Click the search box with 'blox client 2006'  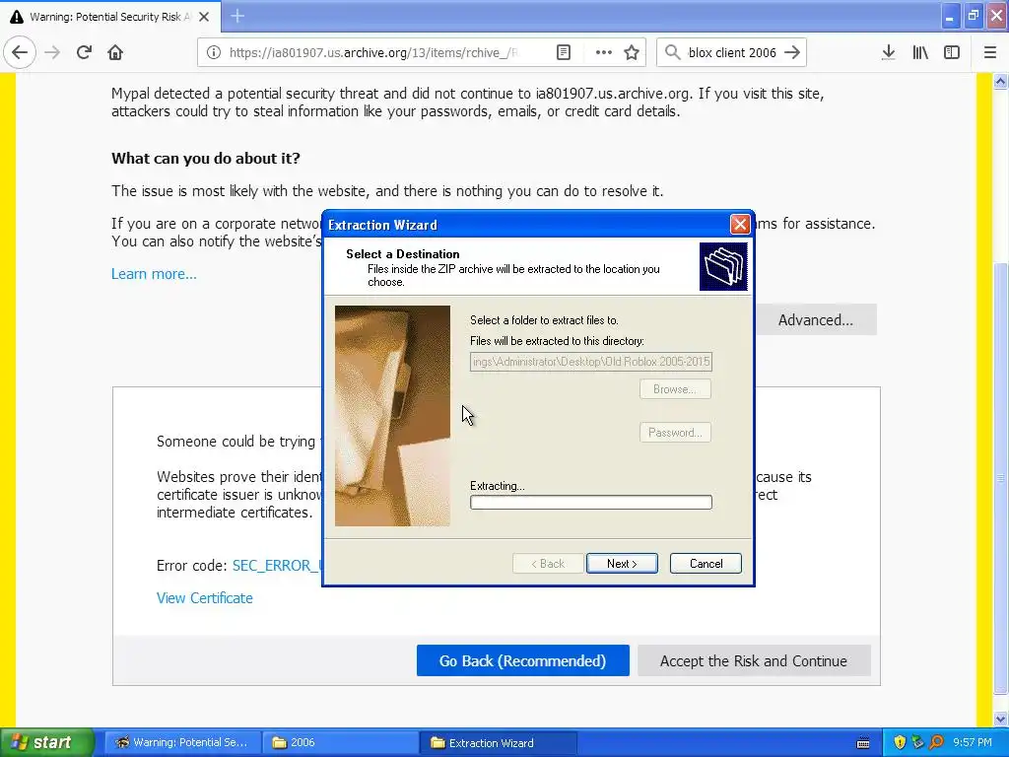pyautogui.click(x=732, y=53)
